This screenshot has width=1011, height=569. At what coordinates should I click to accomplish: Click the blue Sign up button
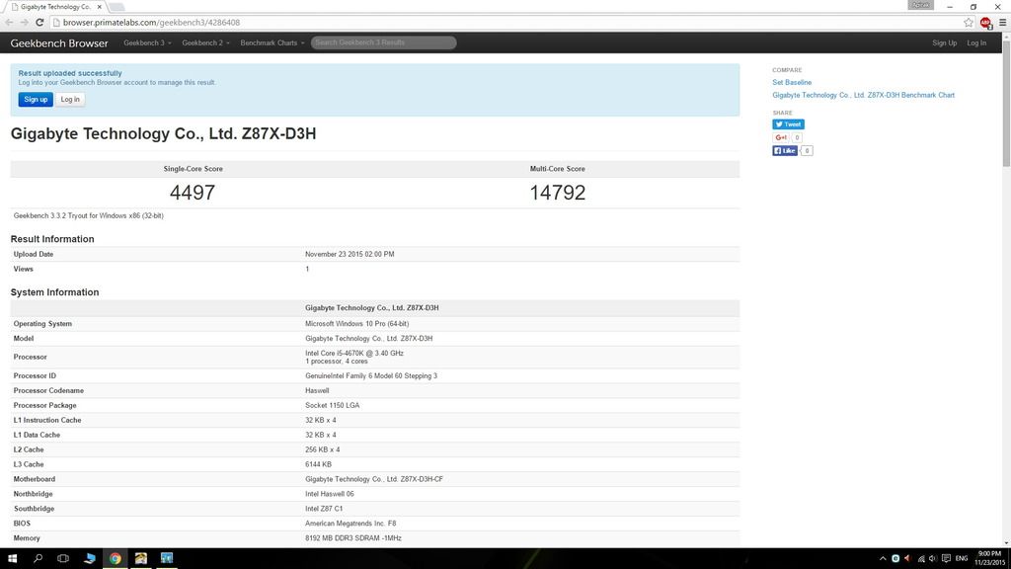[36, 100]
